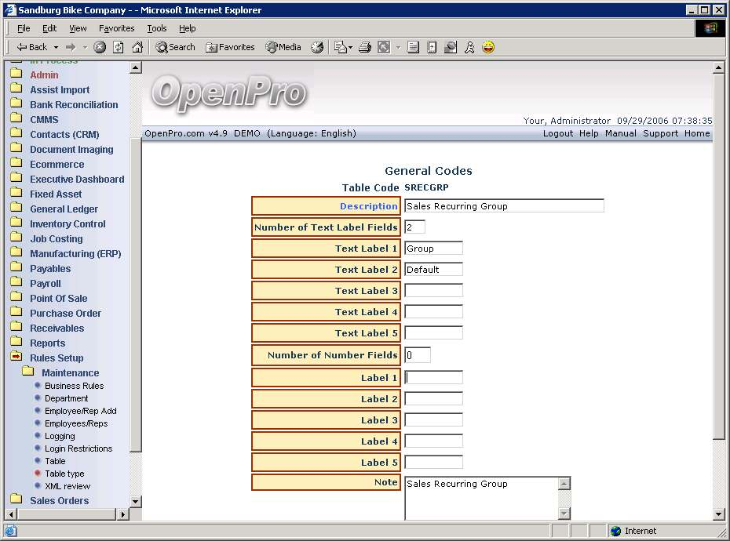Click the Print icon in toolbar
The width and height of the screenshot is (730, 541).
[x=364, y=47]
